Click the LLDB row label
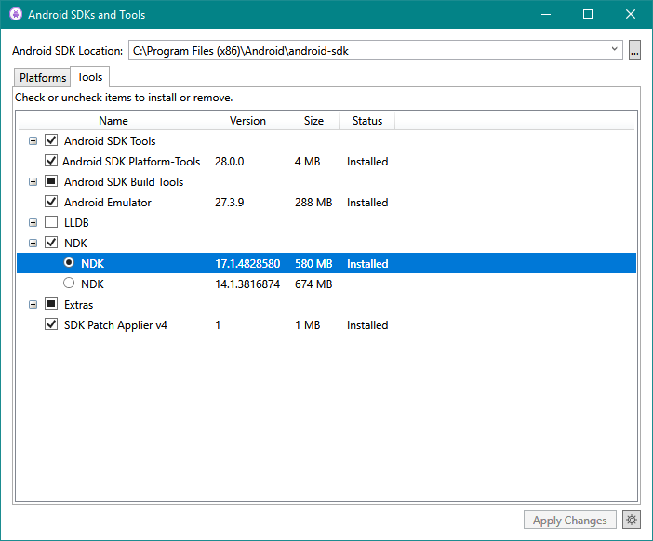Viewport: 653px width, 541px height. click(76, 223)
